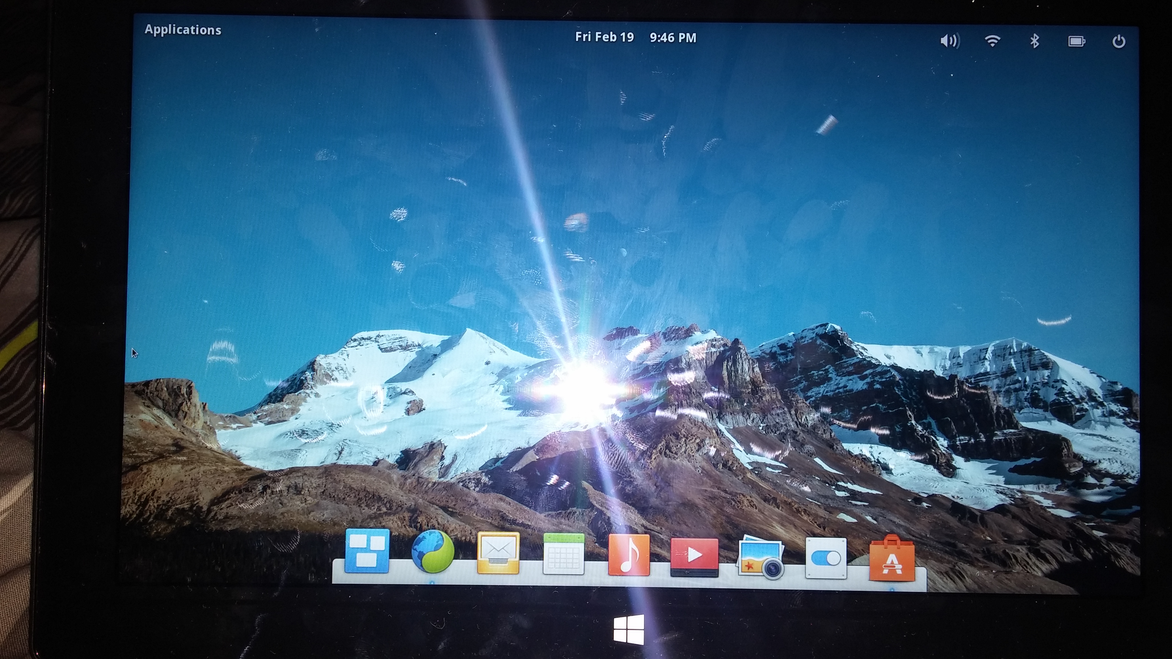Open the sound volume indicator
This screenshot has width=1172, height=659.
pos(949,41)
